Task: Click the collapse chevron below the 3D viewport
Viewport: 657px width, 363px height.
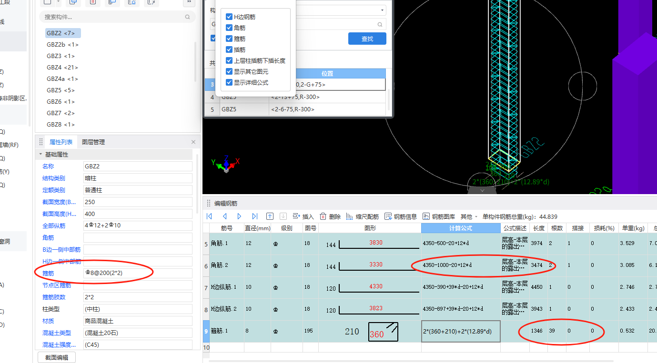Action: coord(482,190)
